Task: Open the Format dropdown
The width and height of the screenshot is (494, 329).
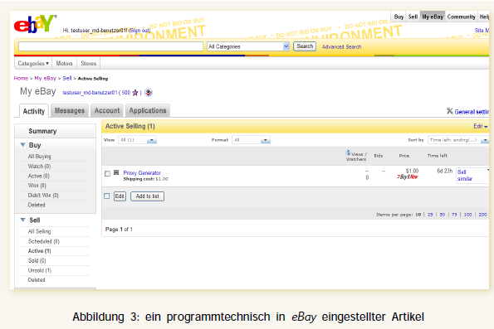Action: click(x=251, y=140)
